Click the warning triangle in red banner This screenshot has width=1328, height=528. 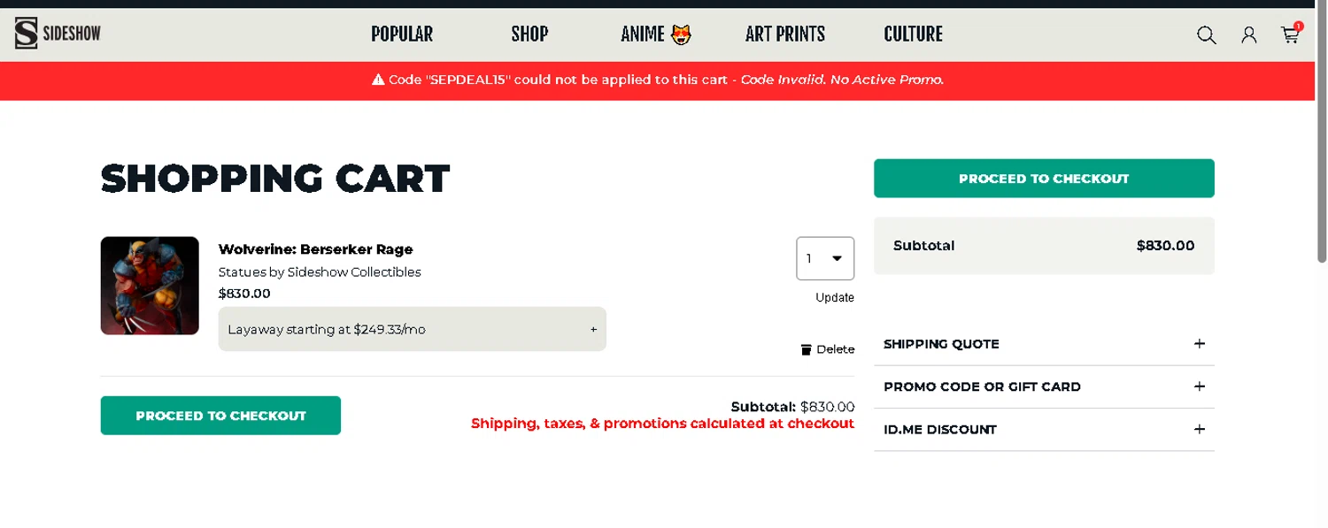pos(378,80)
